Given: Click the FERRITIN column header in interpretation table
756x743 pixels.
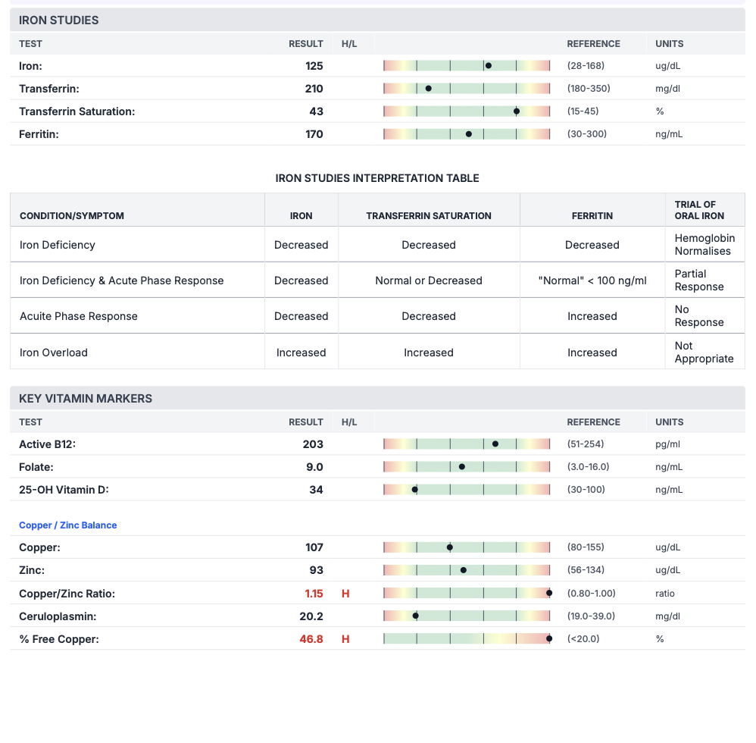Looking at the screenshot, I should pos(592,215).
